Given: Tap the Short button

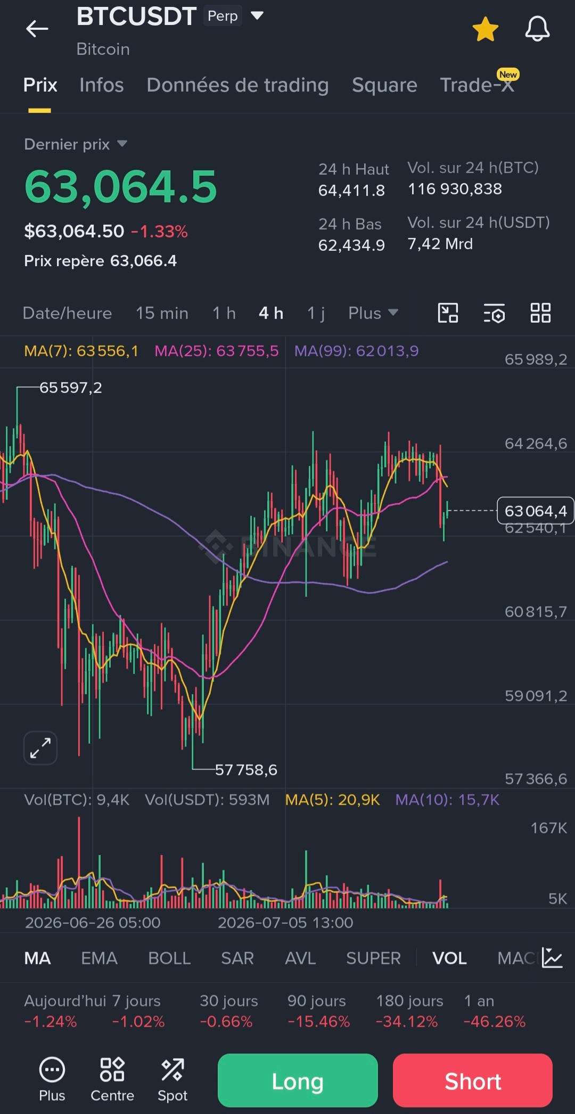Looking at the screenshot, I should click(x=473, y=1080).
